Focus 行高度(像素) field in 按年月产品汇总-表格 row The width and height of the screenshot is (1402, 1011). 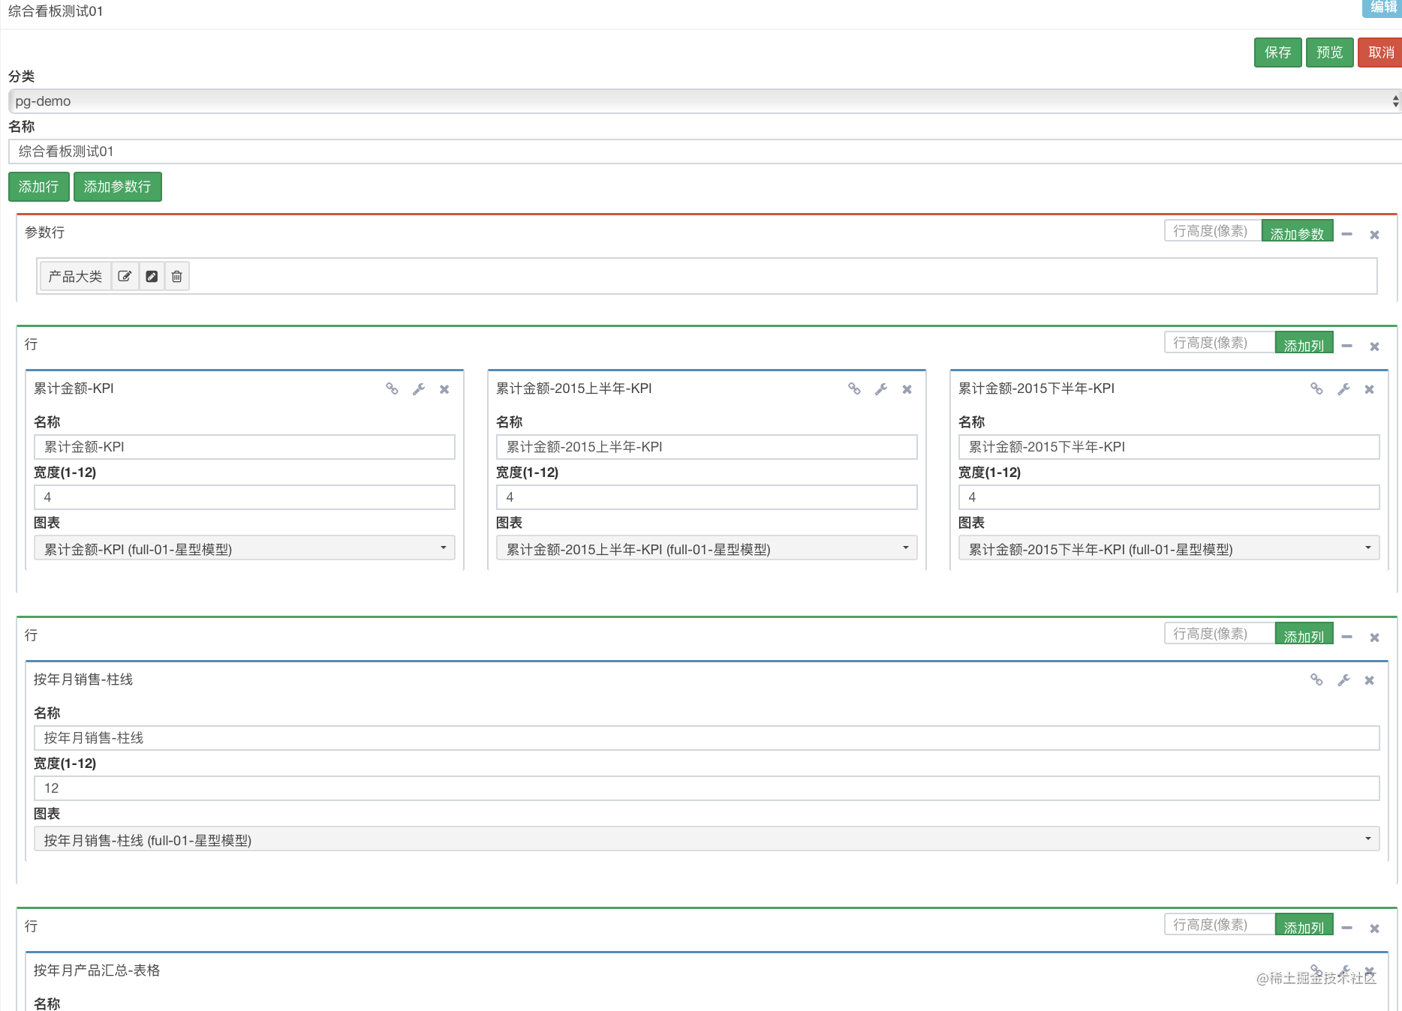pos(1220,925)
